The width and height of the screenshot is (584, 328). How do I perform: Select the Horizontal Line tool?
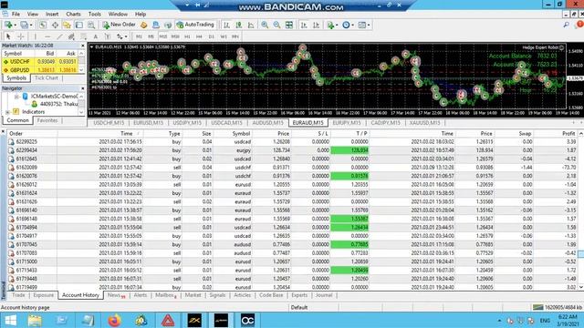point(47,36)
